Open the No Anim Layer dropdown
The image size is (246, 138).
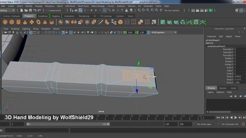point(204,124)
